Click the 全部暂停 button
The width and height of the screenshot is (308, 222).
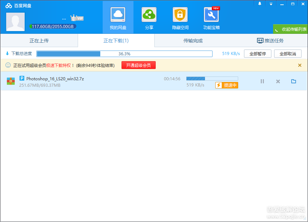click(257, 54)
